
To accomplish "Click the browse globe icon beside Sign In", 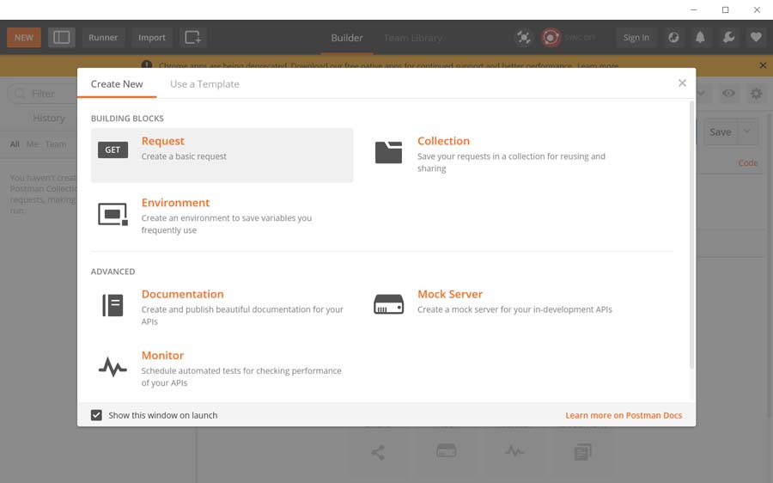I will point(673,38).
